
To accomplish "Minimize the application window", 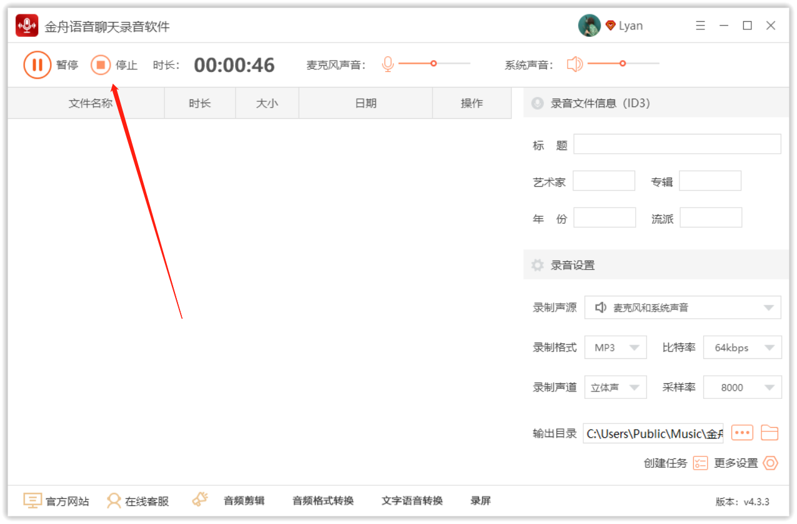I will 724,26.
